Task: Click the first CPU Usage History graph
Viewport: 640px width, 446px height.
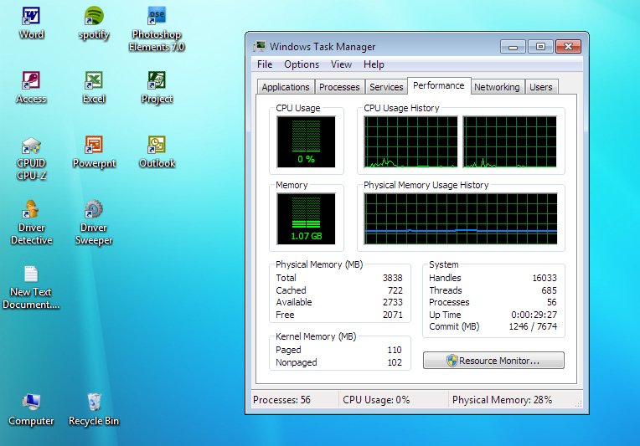Action: click(x=411, y=142)
